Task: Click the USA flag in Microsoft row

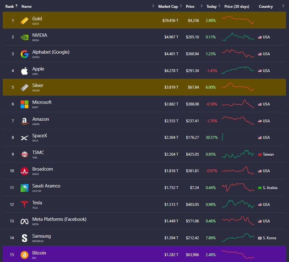Action: (x=260, y=104)
